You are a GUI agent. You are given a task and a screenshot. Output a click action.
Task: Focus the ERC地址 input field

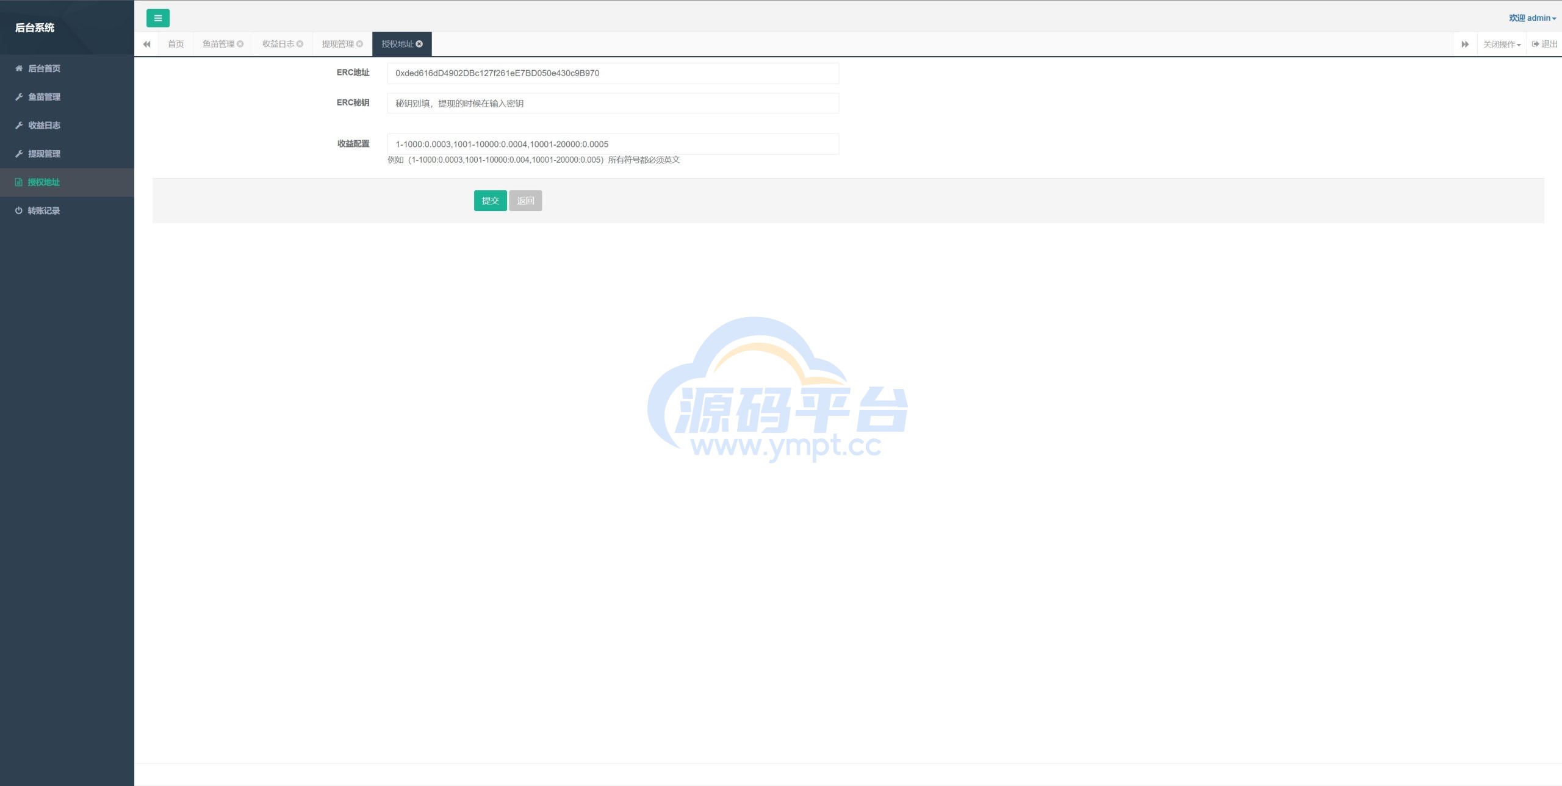pos(613,73)
